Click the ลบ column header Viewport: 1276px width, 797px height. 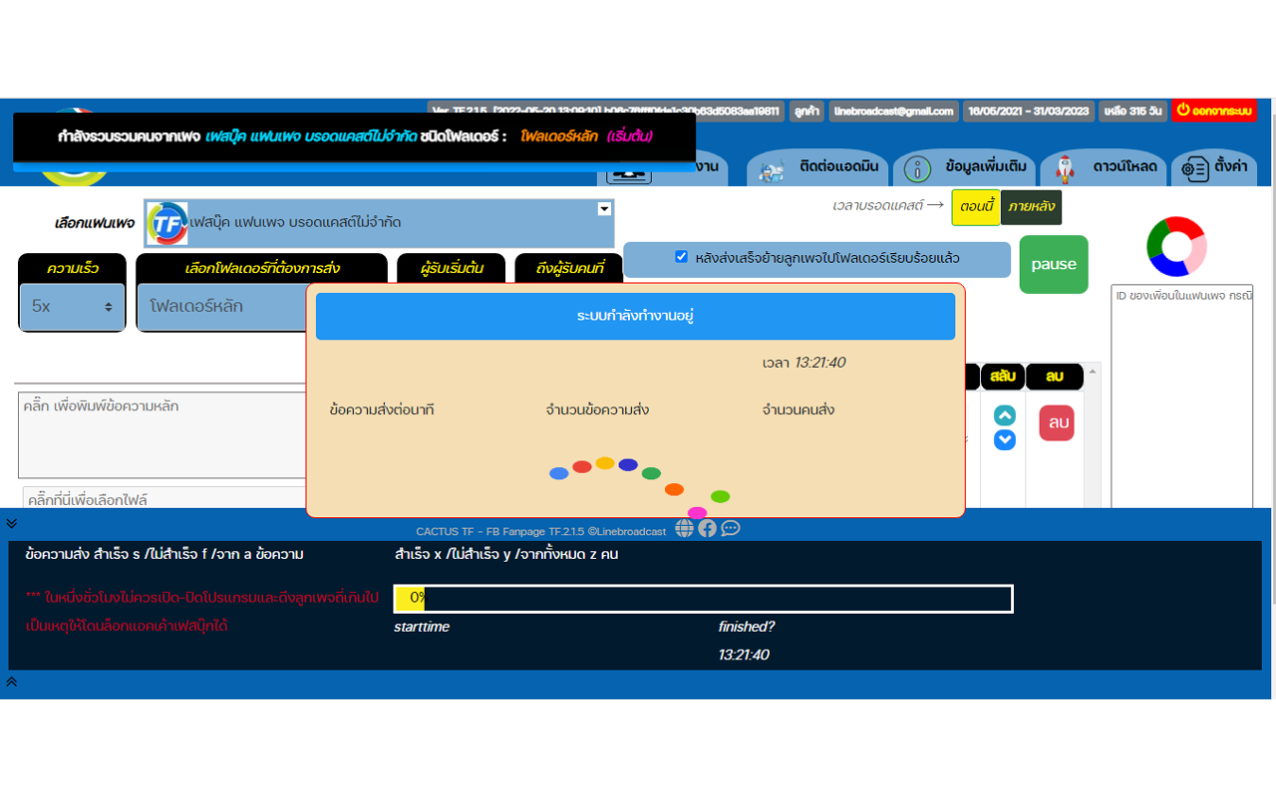click(1055, 377)
